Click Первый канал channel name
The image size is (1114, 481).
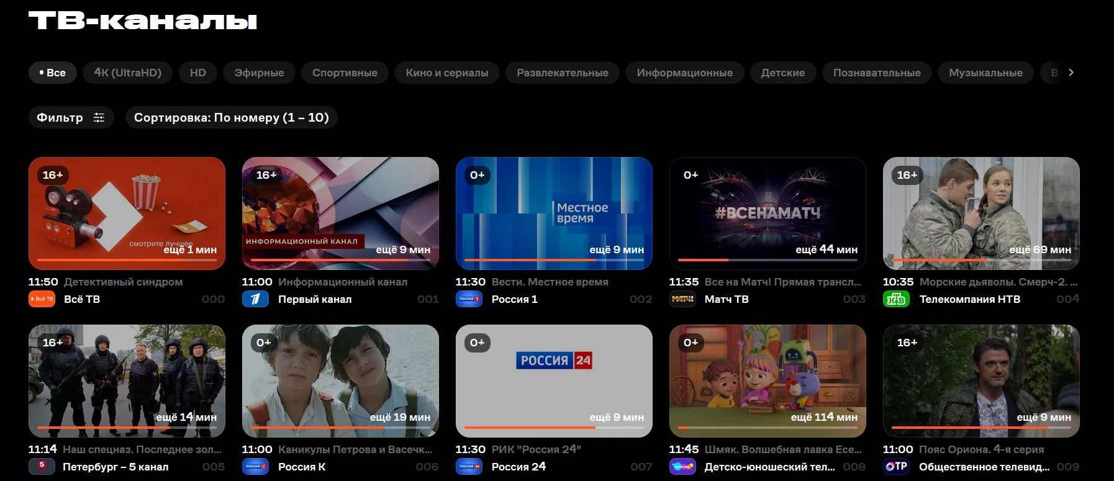point(315,299)
